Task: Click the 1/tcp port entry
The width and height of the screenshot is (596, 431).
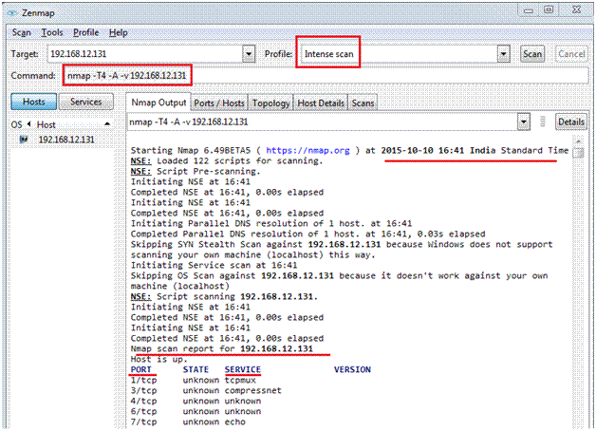Action: [x=143, y=380]
